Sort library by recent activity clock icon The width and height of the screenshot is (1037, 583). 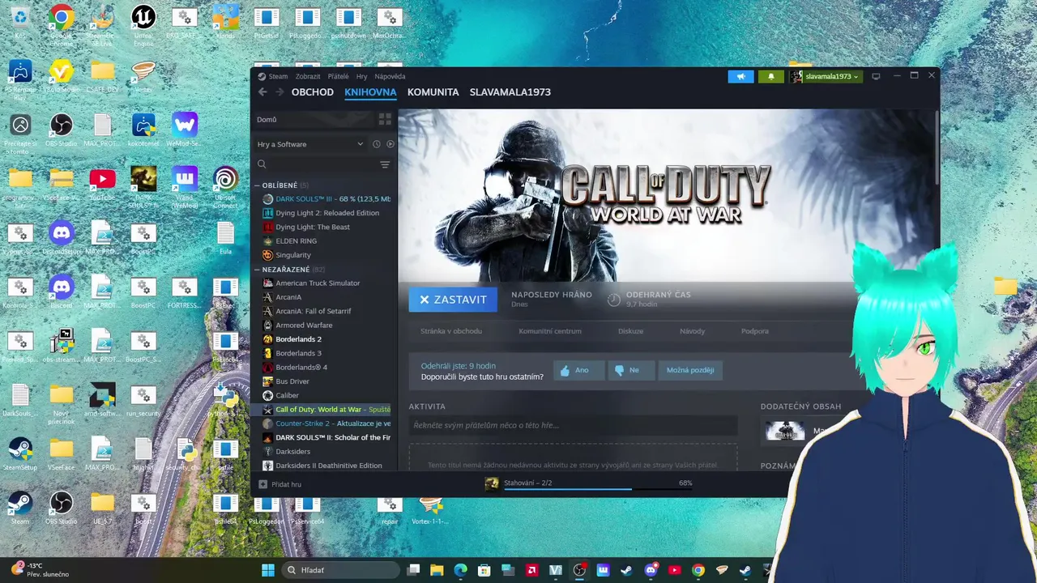pyautogui.click(x=376, y=144)
